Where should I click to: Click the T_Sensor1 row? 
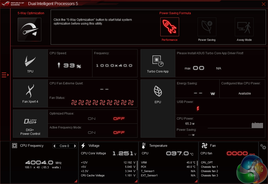pos(168,171)
